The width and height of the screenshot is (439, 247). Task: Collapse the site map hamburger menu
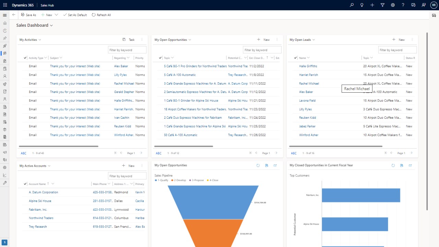(5, 15)
